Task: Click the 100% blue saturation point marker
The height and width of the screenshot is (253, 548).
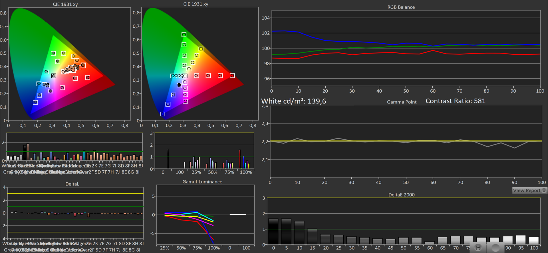Action: click(162, 114)
